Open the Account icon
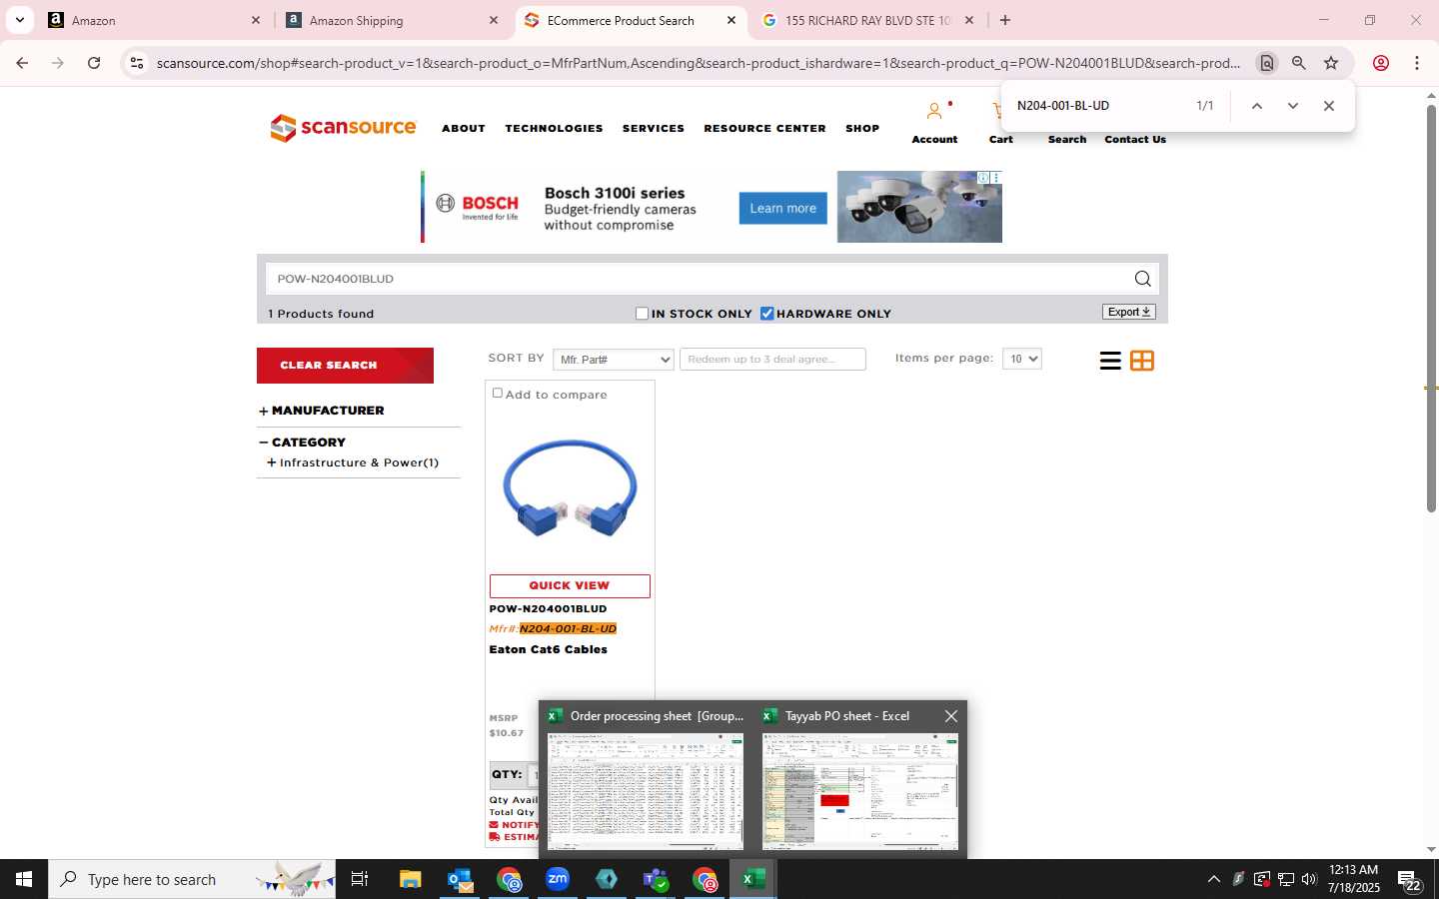Screen dimensions: 1439x899 [934, 111]
